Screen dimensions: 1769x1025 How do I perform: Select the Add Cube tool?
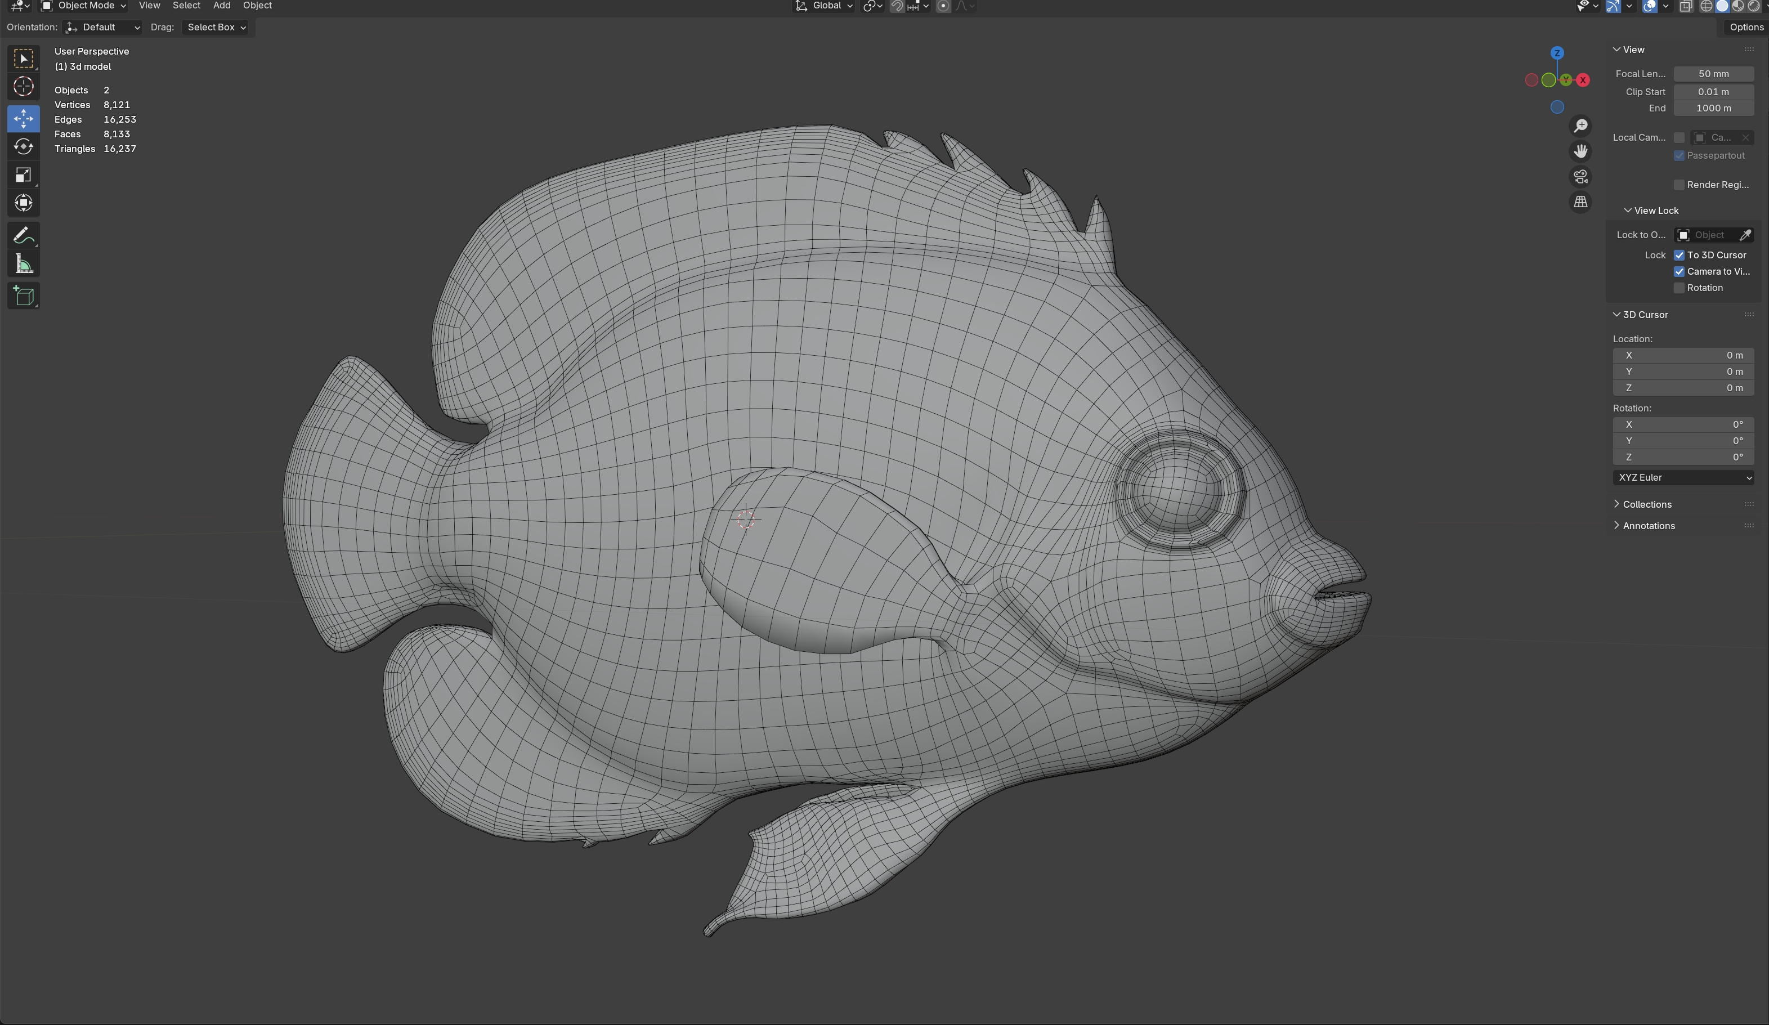tap(23, 296)
